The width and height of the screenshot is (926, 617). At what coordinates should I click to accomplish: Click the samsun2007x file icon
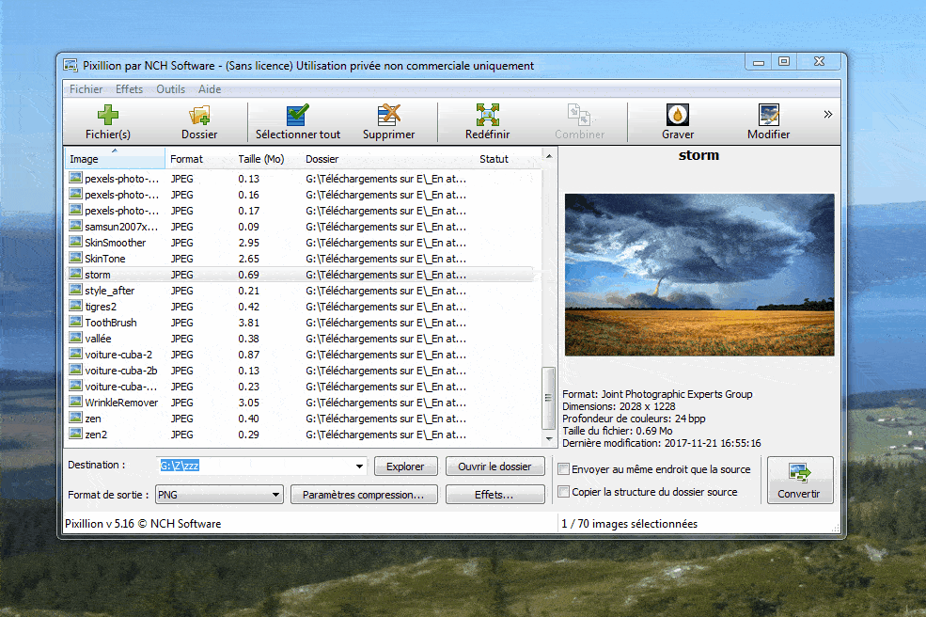pyautogui.click(x=75, y=226)
